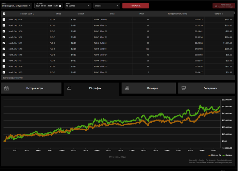Uncheck the session row нояб. 30, 16:08
Screen dimensions: 238x171
pyautogui.click(x=4, y=20)
